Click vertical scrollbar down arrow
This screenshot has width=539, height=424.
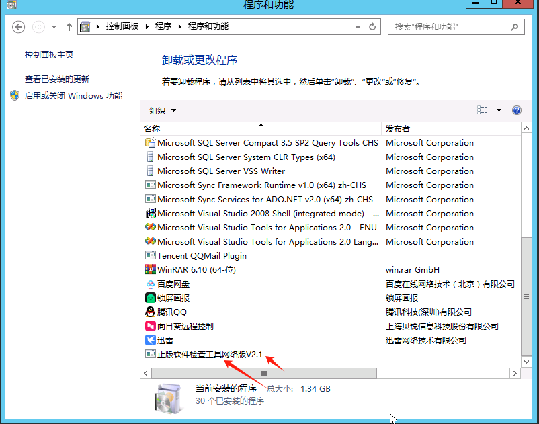click(x=526, y=362)
